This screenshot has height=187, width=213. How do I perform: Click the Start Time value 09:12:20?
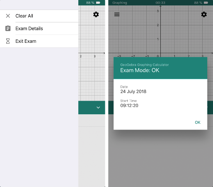point(129,106)
